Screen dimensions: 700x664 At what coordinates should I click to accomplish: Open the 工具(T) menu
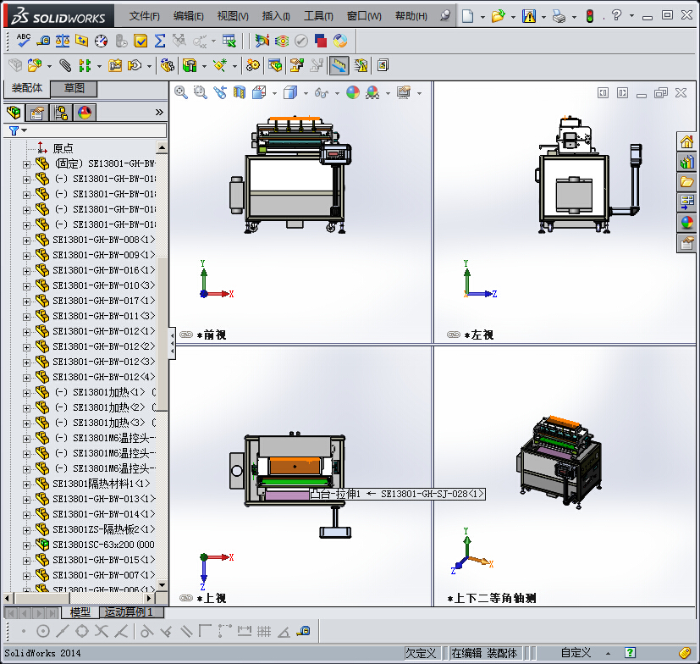point(318,16)
